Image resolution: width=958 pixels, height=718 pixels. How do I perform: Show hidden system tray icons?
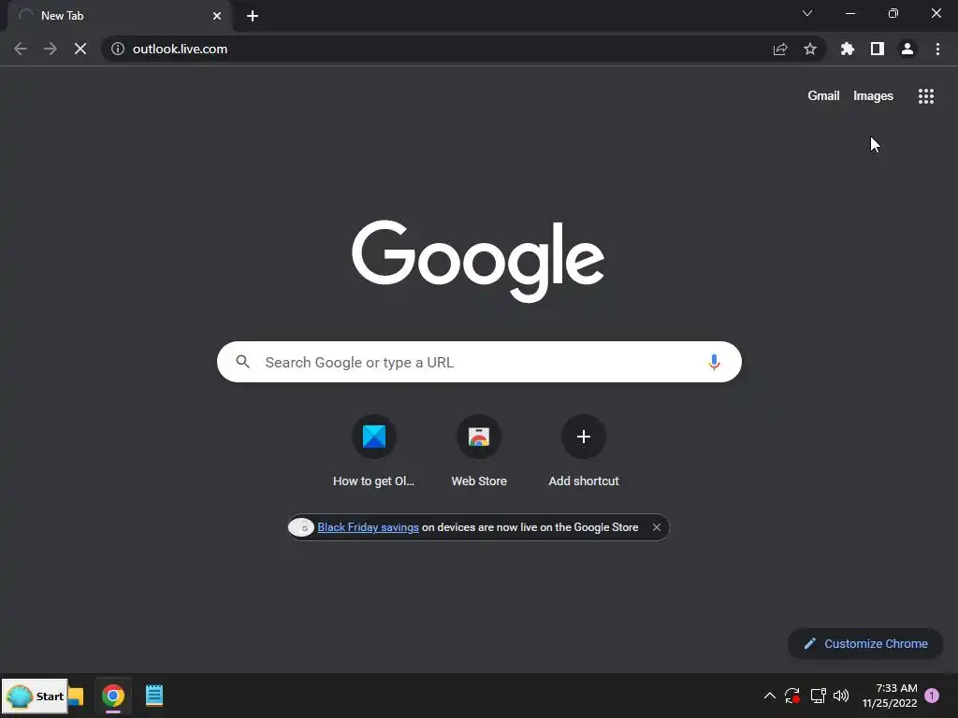pyautogui.click(x=770, y=696)
